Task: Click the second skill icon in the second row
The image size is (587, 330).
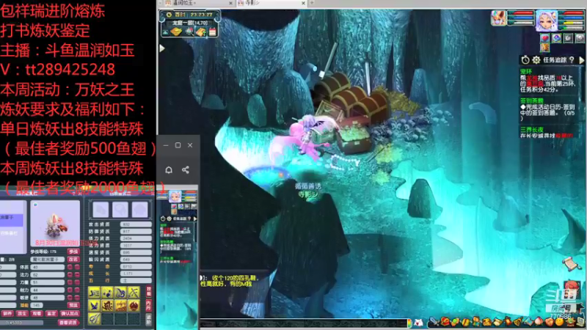Action: click(107, 306)
